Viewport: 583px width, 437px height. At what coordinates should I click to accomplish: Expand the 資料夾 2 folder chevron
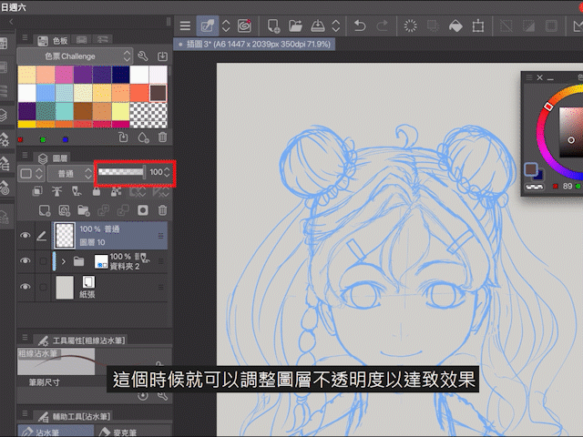click(x=64, y=261)
